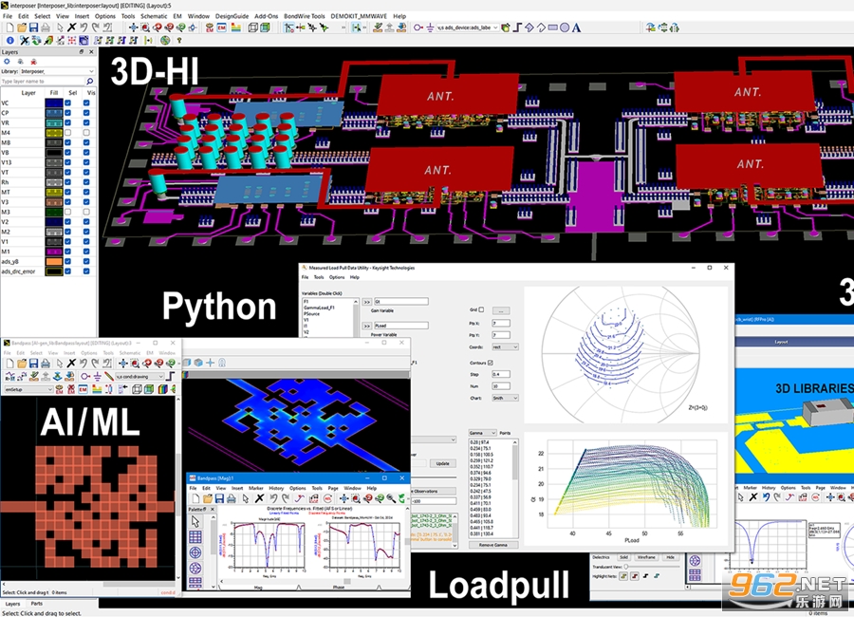Open the DEMOKIT_MMWAVE menu

point(359,16)
